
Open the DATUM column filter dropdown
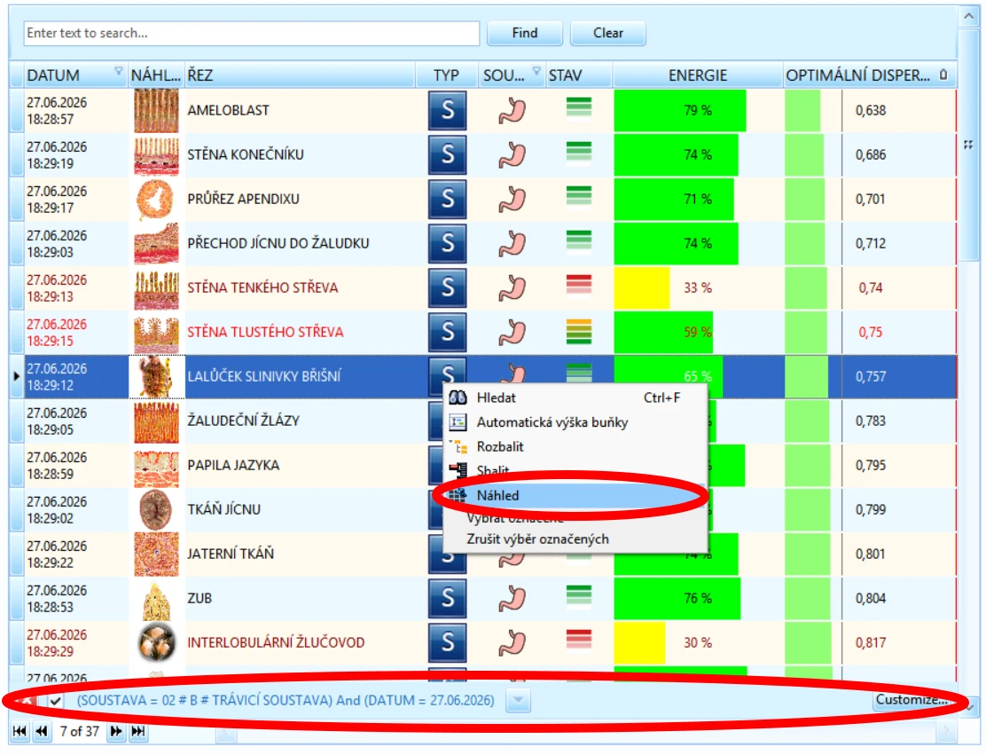point(118,71)
